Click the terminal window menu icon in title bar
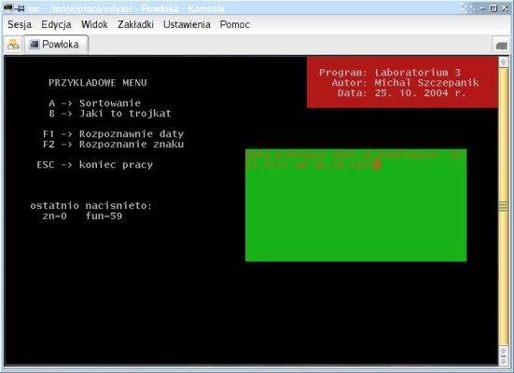 (8, 7)
